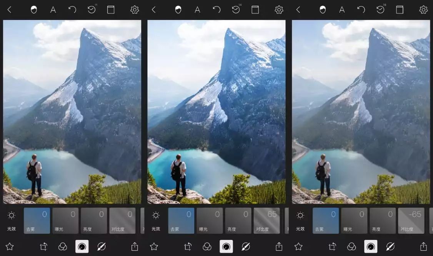Tap the mountain photo with high contrast applied

coord(216,111)
